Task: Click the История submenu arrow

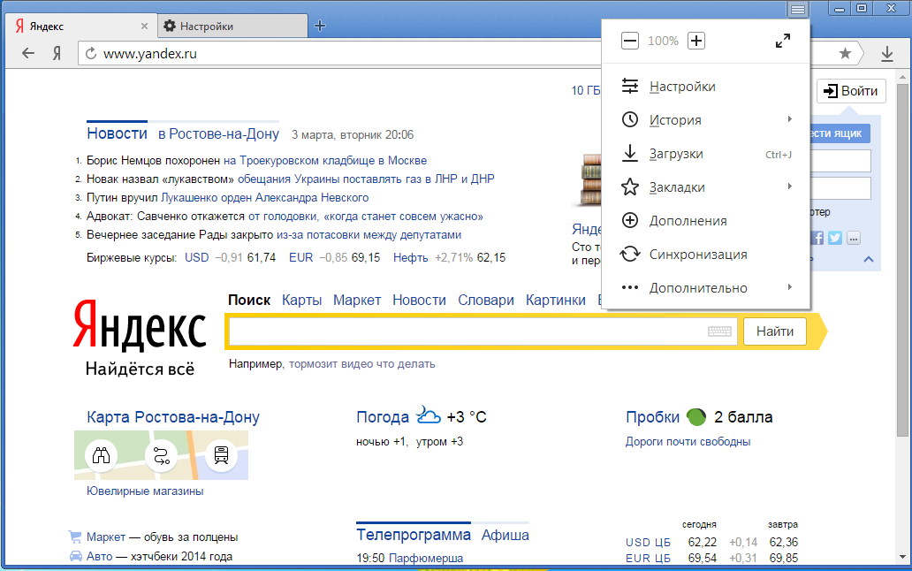Action: click(790, 119)
